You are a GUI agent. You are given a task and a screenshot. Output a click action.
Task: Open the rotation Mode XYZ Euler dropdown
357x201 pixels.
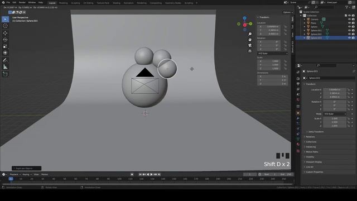pos(335,114)
